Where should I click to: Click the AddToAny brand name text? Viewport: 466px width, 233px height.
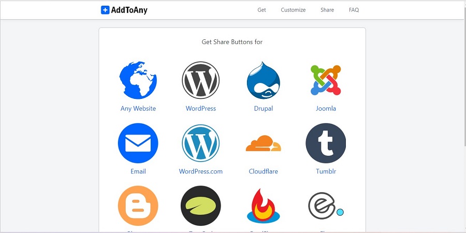129,10
